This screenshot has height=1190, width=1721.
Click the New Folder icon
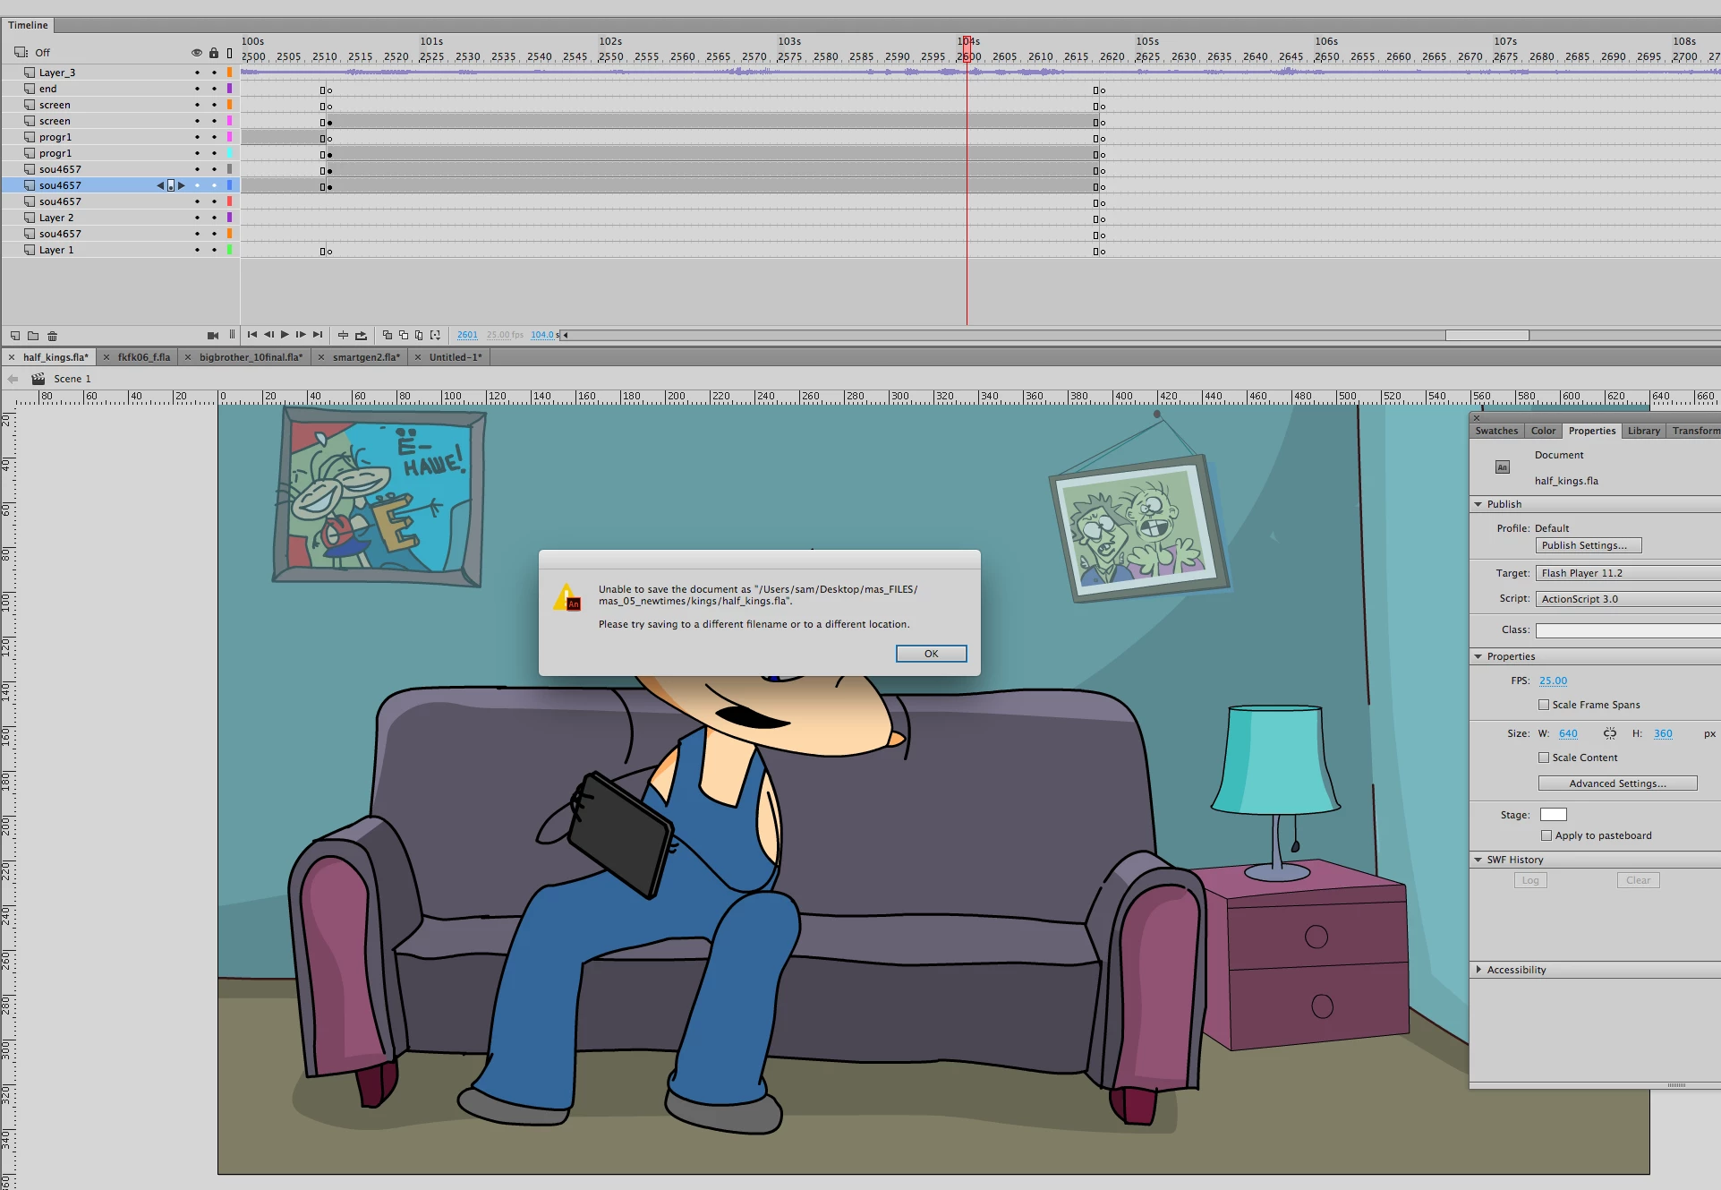(33, 336)
